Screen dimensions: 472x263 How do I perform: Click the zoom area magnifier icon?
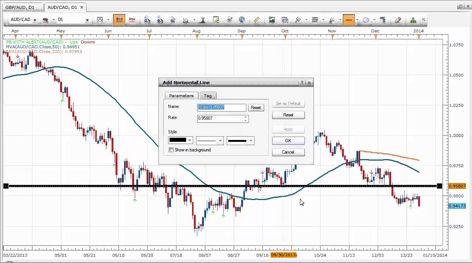[186, 20]
